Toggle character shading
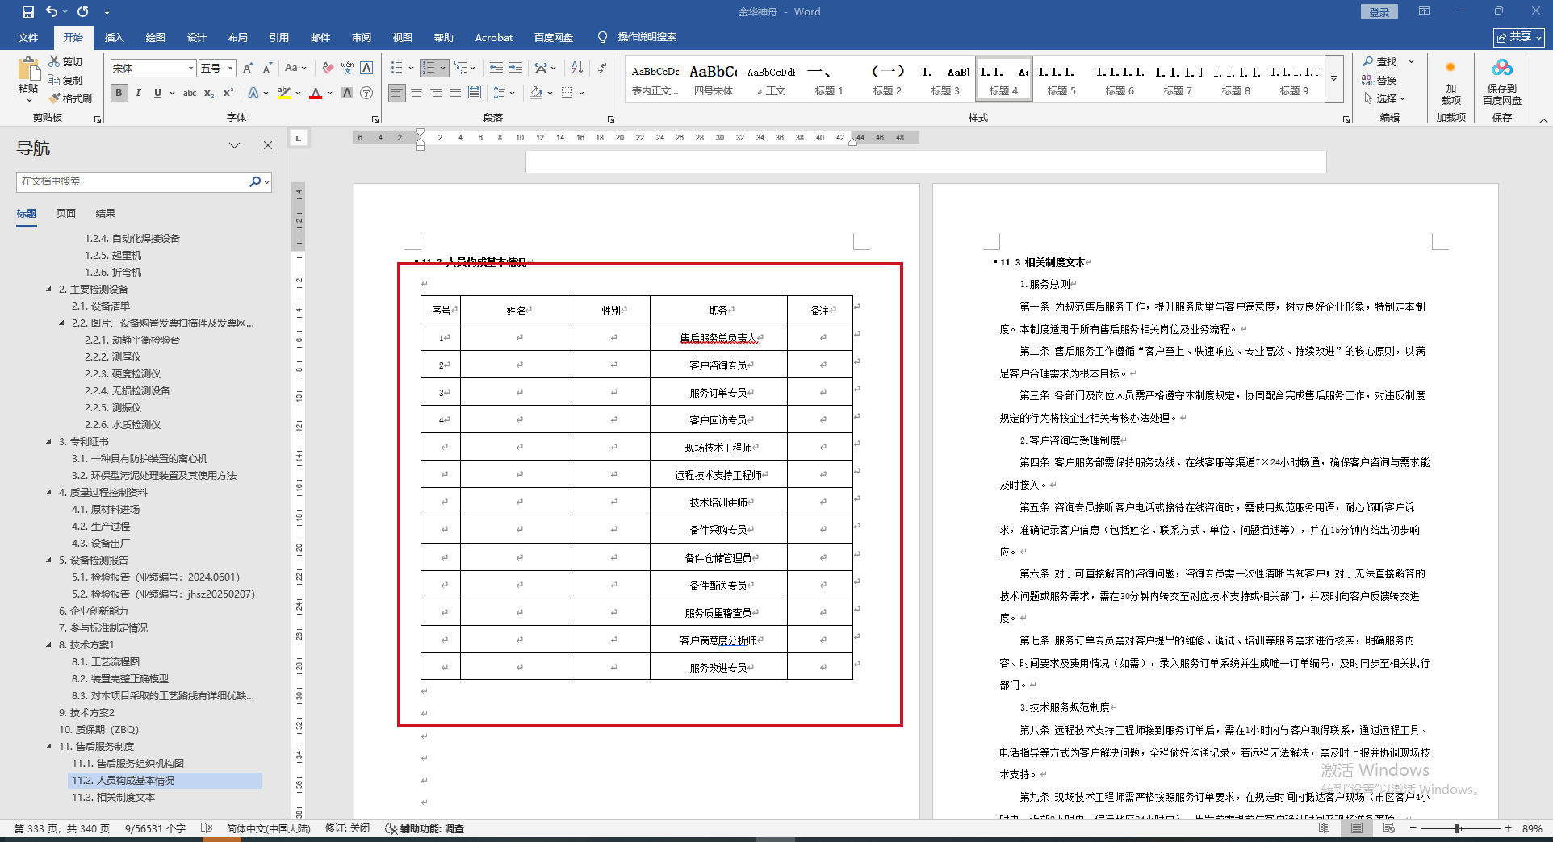This screenshot has width=1553, height=842. pyautogui.click(x=347, y=93)
